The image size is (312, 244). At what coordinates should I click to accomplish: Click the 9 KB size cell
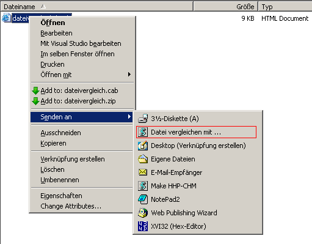pos(248,18)
